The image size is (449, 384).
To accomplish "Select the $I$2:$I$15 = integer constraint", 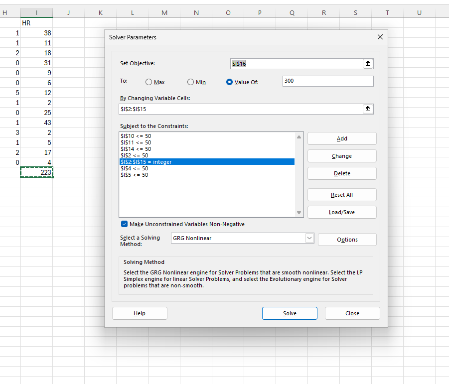I will pos(207,162).
